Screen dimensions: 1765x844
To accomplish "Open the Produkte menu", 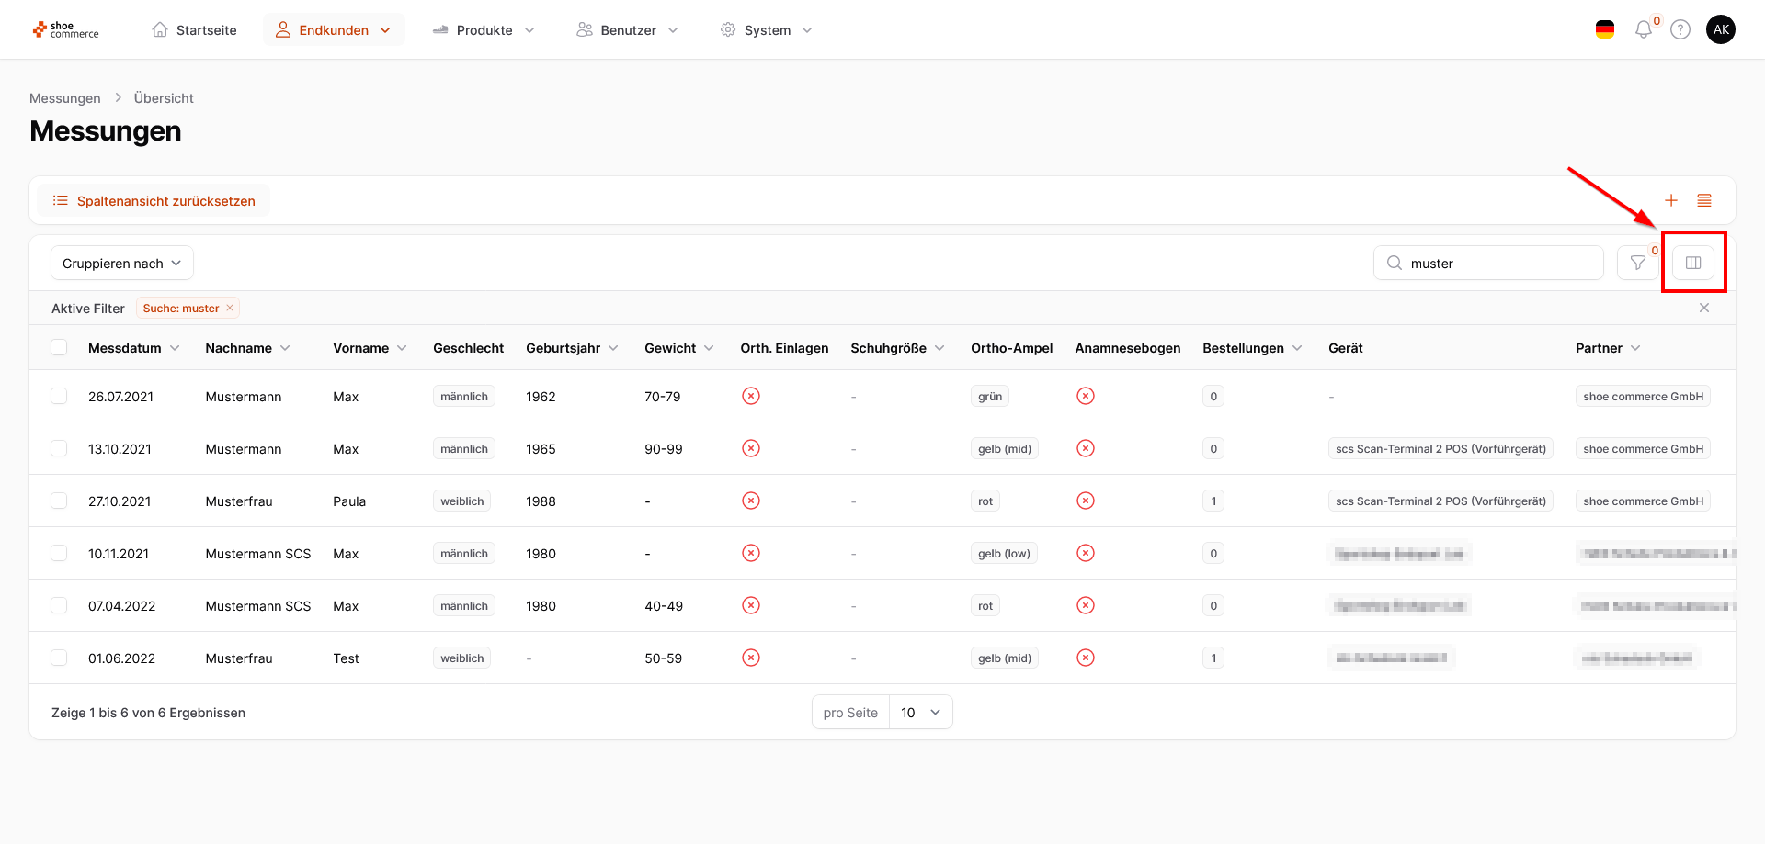I will (x=484, y=30).
